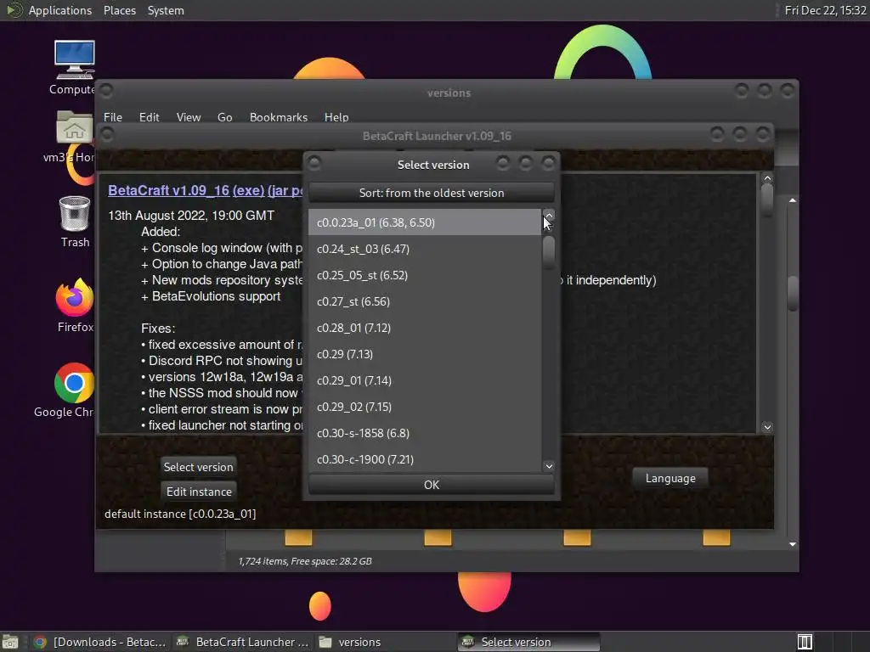Screen dimensions: 870x652
Task: Close the Select version dialog
Action: (x=548, y=163)
